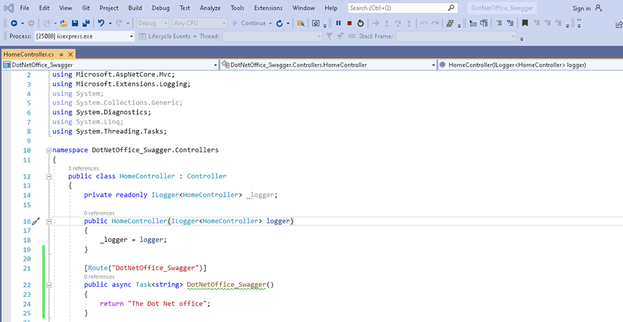The width and height of the screenshot is (623, 322).
Task: Stop debugging with the red square icon
Action: point(350,23)
